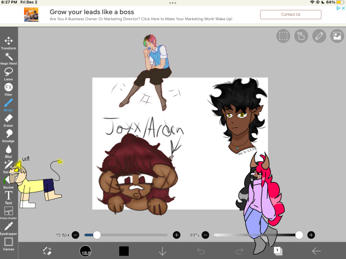Viewport: 346px width, 259px height.
Task: Tap the back arrow to exit canvas
Action: coord(316,251)
